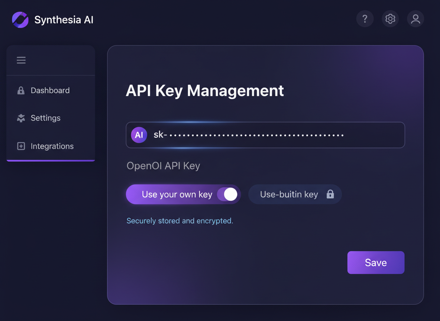Screen dimensions: 440x321
Task: Click lock icon on Use-buitin key
Action: pyautogui.click(x=330, y=194)
